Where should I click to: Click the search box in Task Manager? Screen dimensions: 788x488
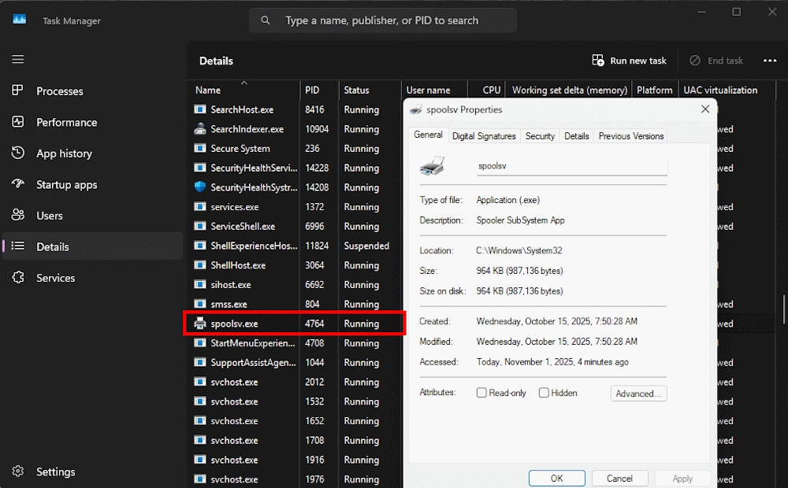[382, 20]
